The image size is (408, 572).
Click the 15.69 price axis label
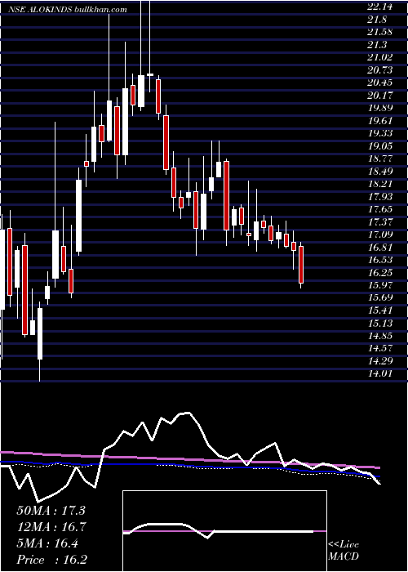point(380,297)
